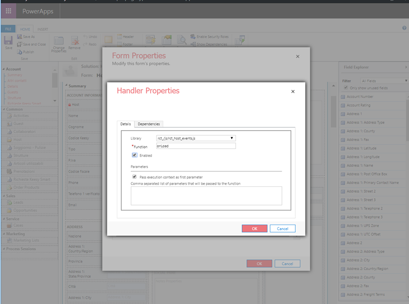Click the Body ribbon icon
The width and height of the screenshot is (409, 304).
[x=108, y=40]
